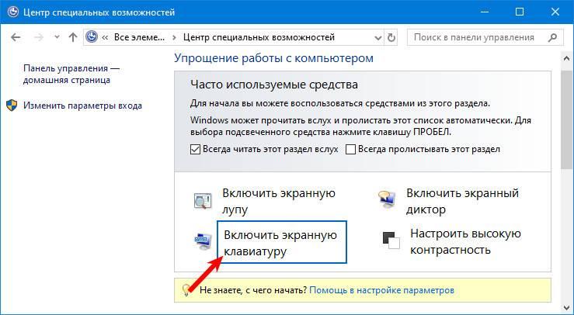The height and width of the screenshot is (315, 574).
Task: Click the text "Не знаете, с чего начать?"
Action: pos(253,290)
